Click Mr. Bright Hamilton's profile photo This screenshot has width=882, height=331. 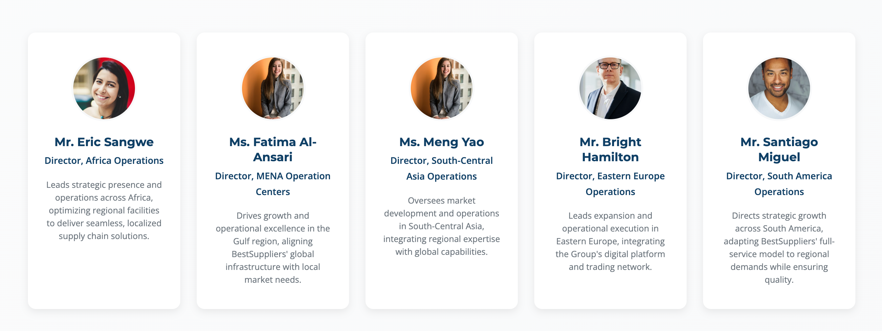(610, 88)
